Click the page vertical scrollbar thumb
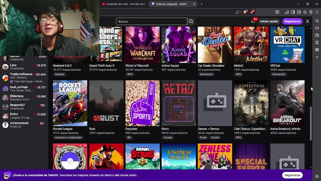The image size is (321, 181). (x=311, y=123)
